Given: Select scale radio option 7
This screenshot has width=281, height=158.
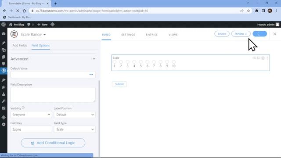Looking at the screenshot, I should pos(154,62).
